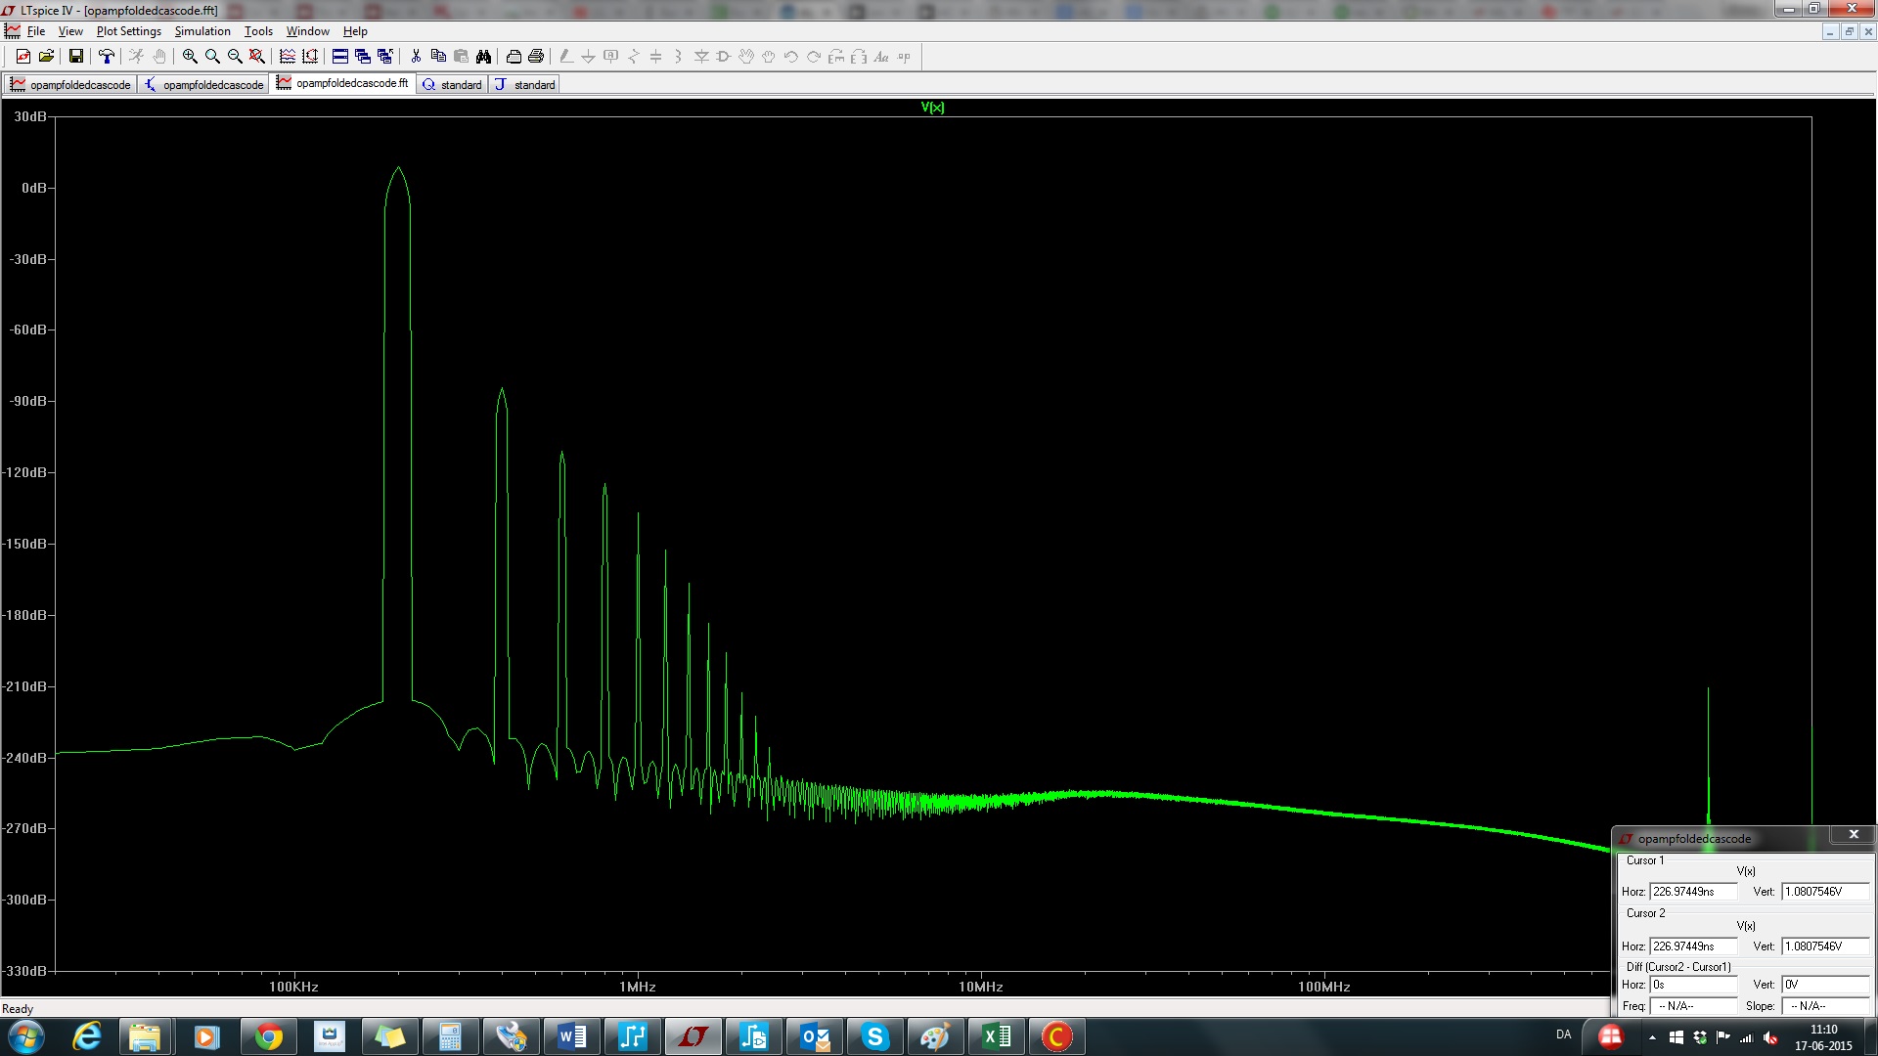1878x1056 pixels.
Task: Click the Print Setup icon
Action: coord(514,57)
